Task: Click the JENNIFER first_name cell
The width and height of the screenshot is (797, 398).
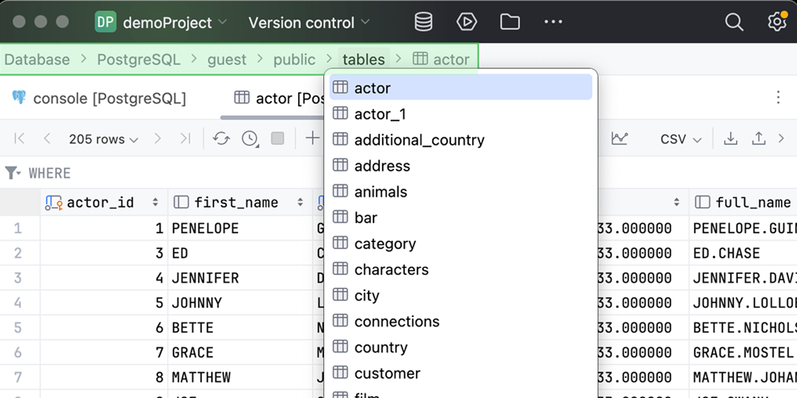Action: [x=240, y=278]
